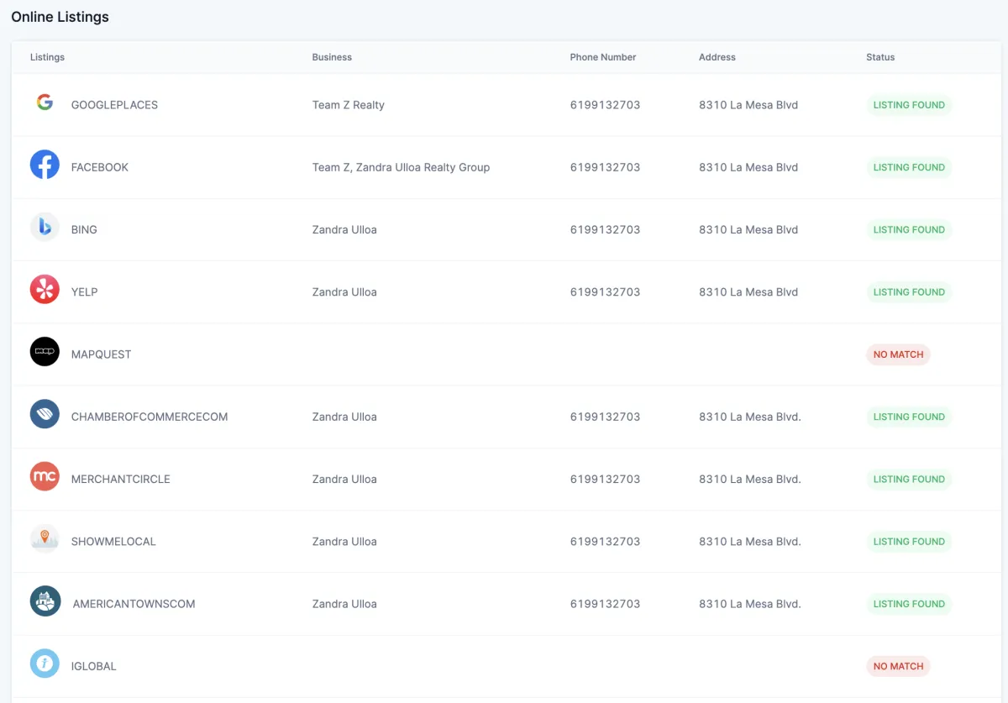1008x703 pixels.
Task: Select the BING listing name
Action: [x=84, y=229]
